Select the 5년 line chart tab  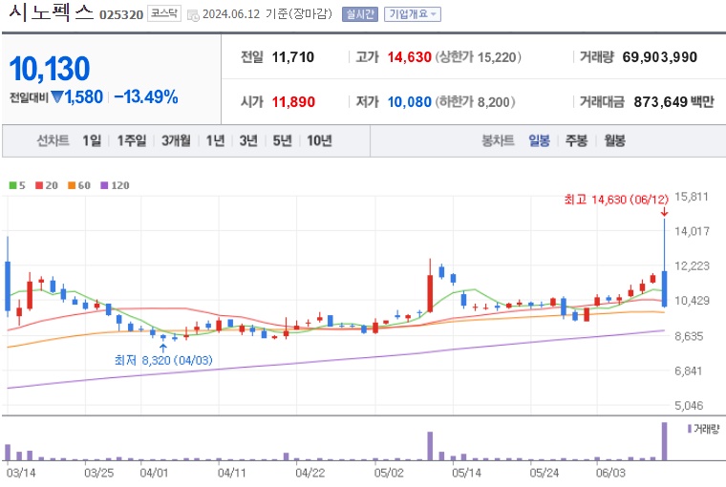click(x=283, y=140)
